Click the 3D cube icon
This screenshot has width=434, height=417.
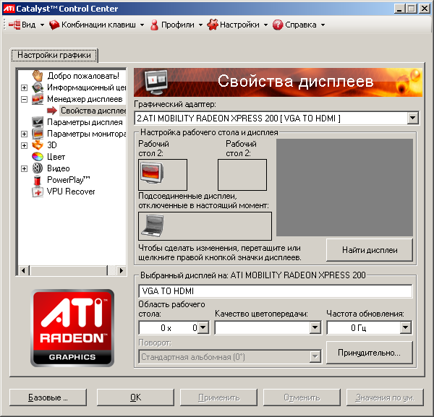(x=38, y=145)
